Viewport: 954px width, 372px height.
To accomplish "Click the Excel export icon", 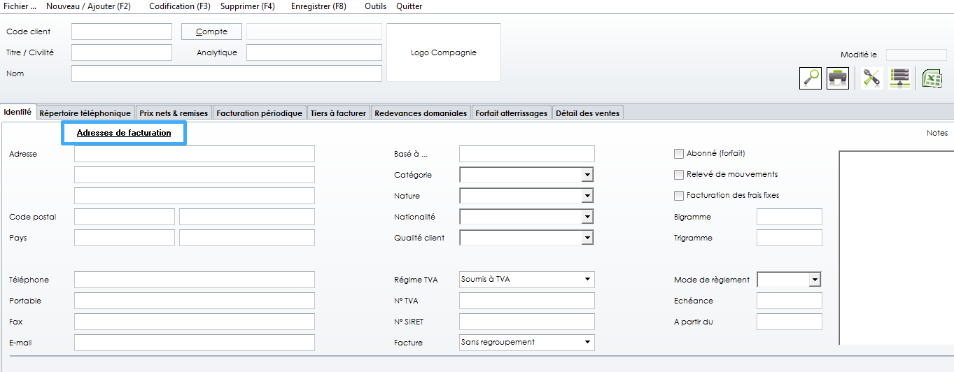I will coord(932,78).
